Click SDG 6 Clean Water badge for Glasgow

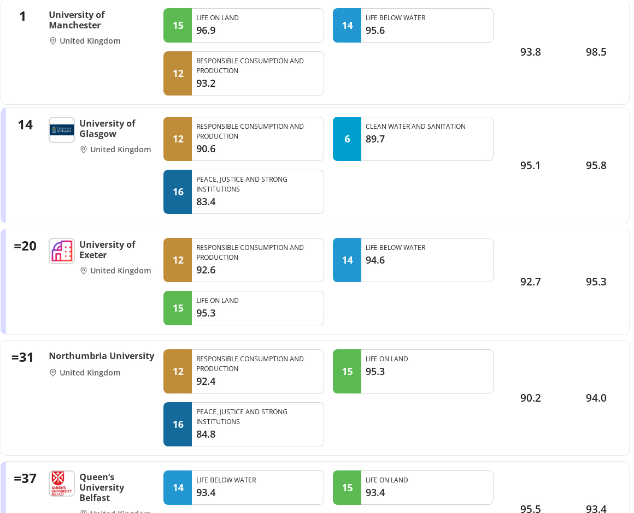347,139
